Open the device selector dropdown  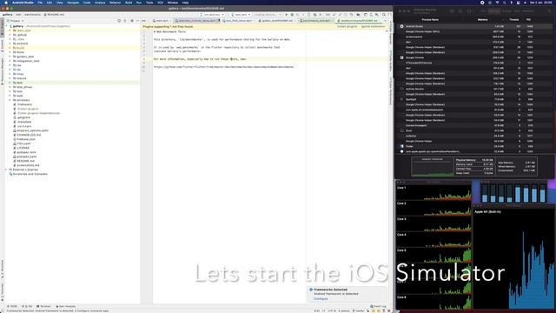[212, 15]
